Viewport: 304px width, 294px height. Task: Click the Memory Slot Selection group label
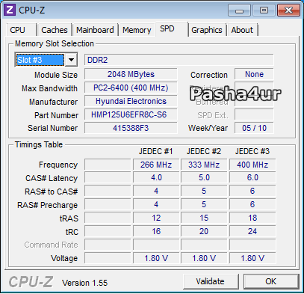pyautogui.click(x=55, y=43)
